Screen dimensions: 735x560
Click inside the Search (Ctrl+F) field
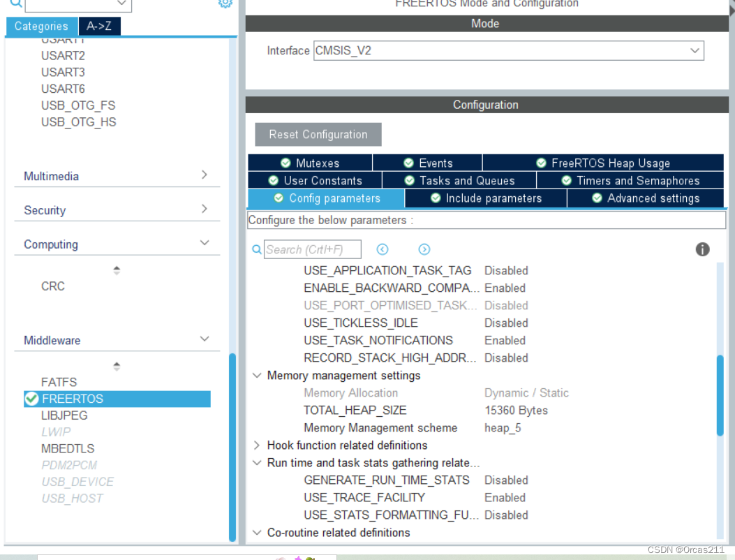(312, 249)
